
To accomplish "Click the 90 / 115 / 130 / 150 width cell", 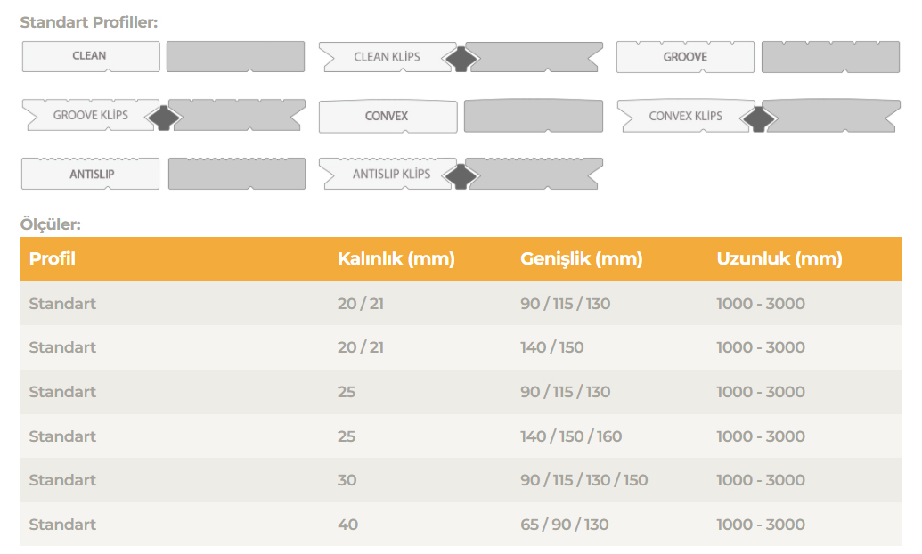I will [x=583, y=480].
